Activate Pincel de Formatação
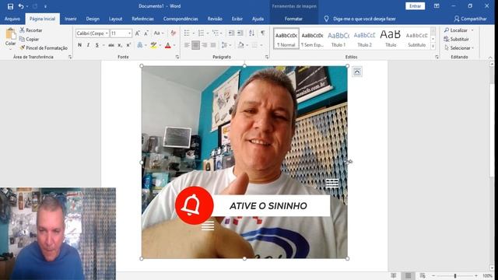This screenshot has width=498, height=280. coord(44,48)
